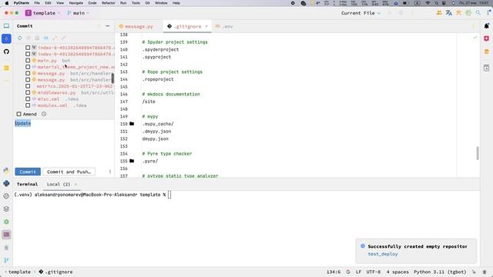
Task: Open the UTF-8 encoding selector
Action: click(374, 272)
